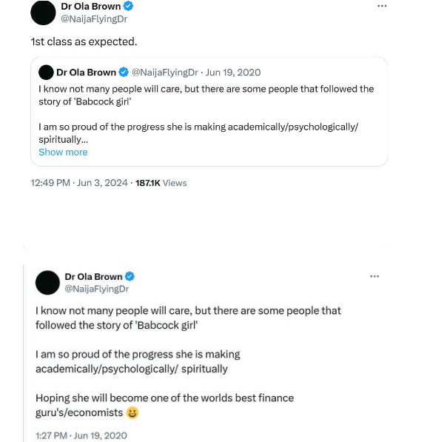Open the top tweet's more options menu
Viewport: 447px width, 442px height.
point(382,6)
